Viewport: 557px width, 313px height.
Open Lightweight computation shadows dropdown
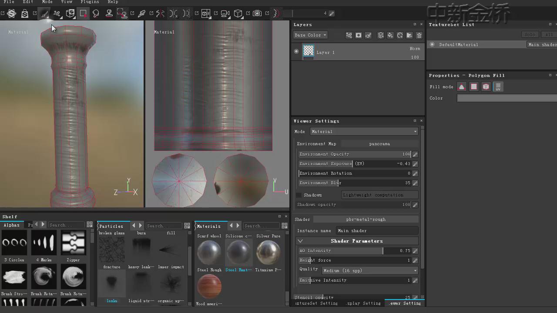point(380,195)
